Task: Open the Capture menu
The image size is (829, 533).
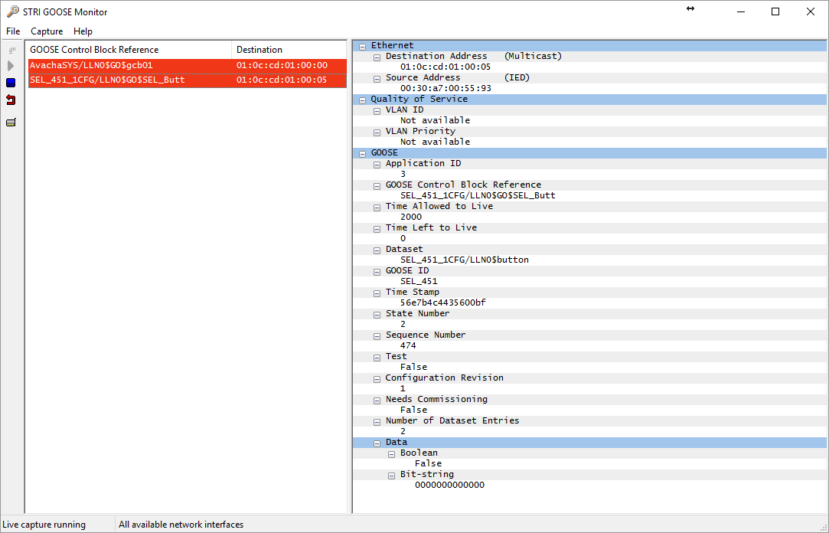Action: [x=47, y=31]
